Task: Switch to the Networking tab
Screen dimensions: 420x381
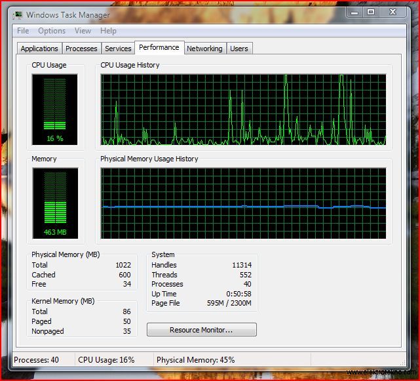Action: click(x=204, y=49)
